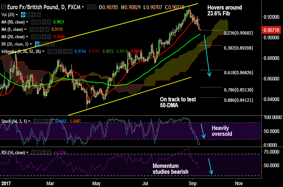Open dropdown arrow beside Ichimoku (9, 26, 52, 26)

pyautogui.click(x=43, y=52)
